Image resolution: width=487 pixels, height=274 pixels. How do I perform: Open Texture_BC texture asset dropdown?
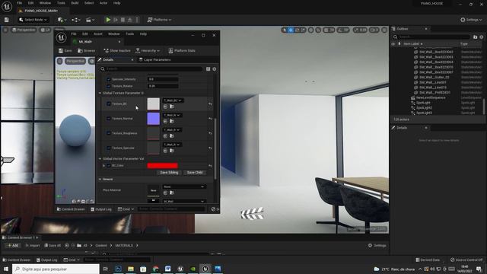(x=173, y=100)
